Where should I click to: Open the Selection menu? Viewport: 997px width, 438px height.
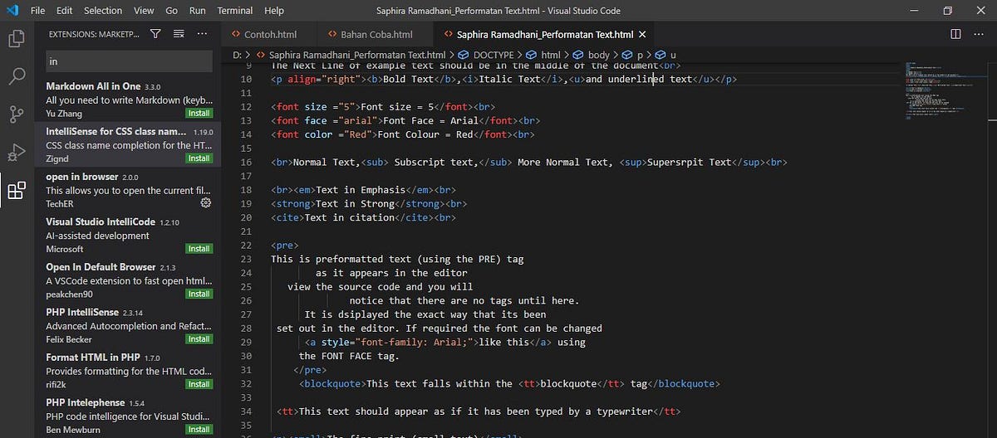pos(103,11)
